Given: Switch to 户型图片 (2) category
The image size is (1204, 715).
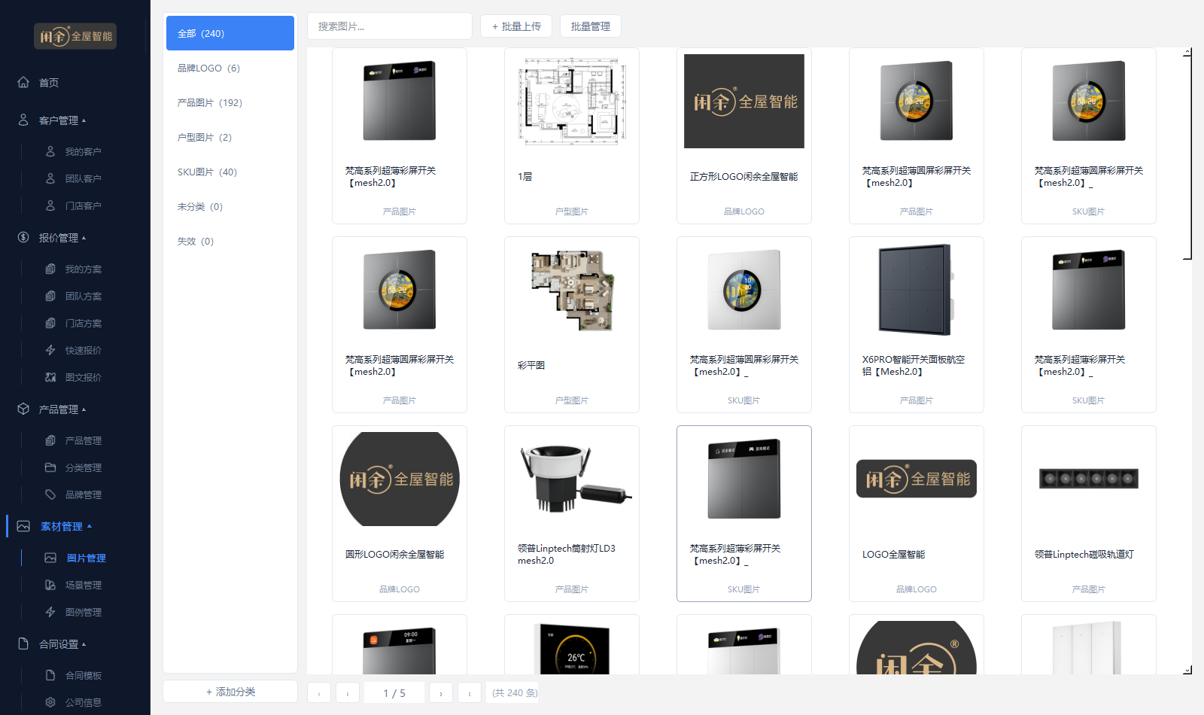Looking at the screenshot, I should (230, 137).
